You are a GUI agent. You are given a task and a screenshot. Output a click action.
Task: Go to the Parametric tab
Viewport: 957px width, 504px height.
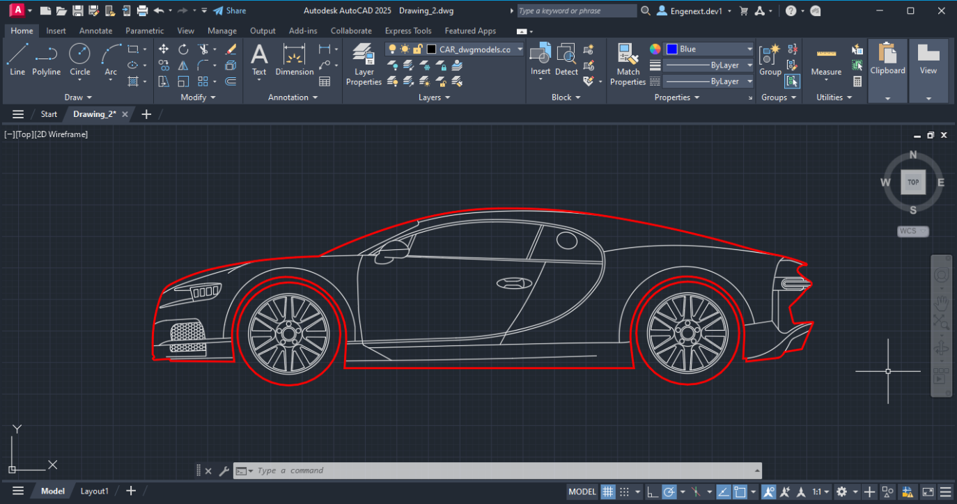(144, 31)
